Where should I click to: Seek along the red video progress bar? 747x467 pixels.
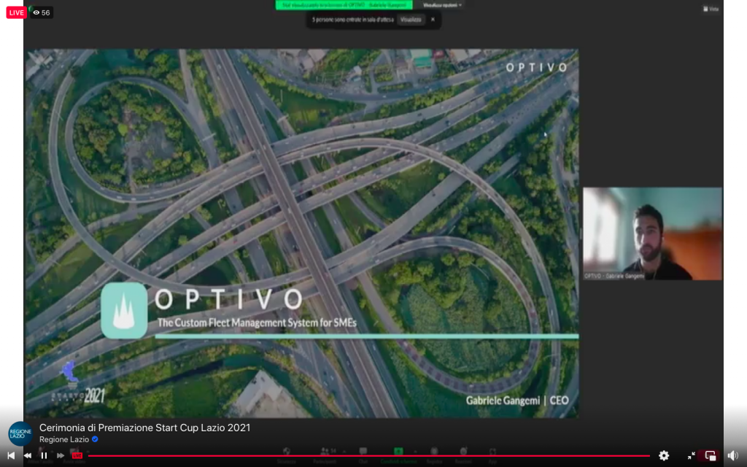(x=368, y=456)
